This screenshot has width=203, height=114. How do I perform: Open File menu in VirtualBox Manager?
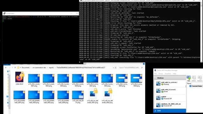tap(155, 73)
